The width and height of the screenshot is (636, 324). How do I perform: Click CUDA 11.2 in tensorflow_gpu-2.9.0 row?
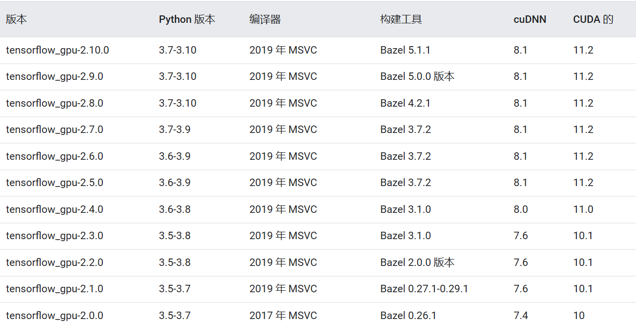click(583, 76)
